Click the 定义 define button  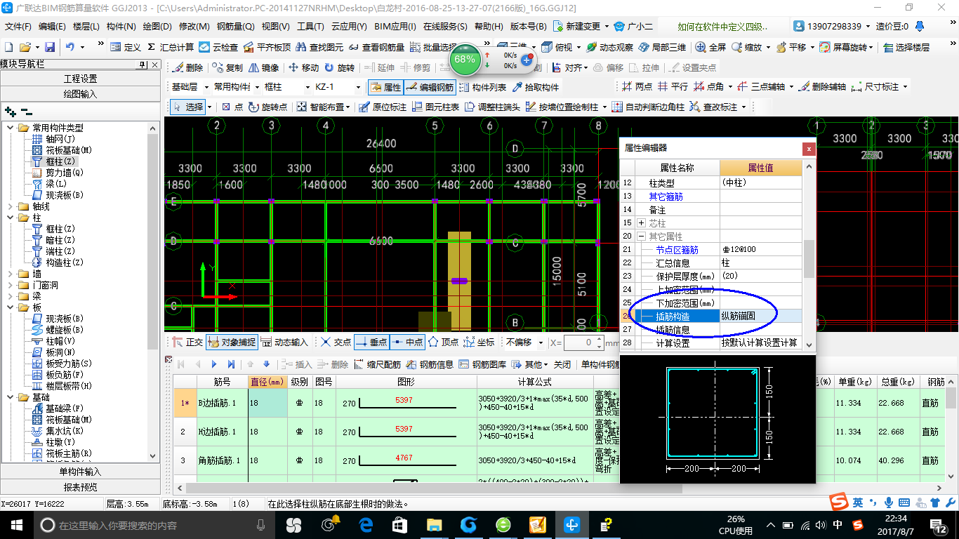[x=126, y=47]
